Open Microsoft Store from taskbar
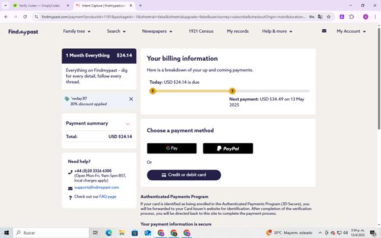The width and height of the screenshot is (381, 238). (135, 233)
